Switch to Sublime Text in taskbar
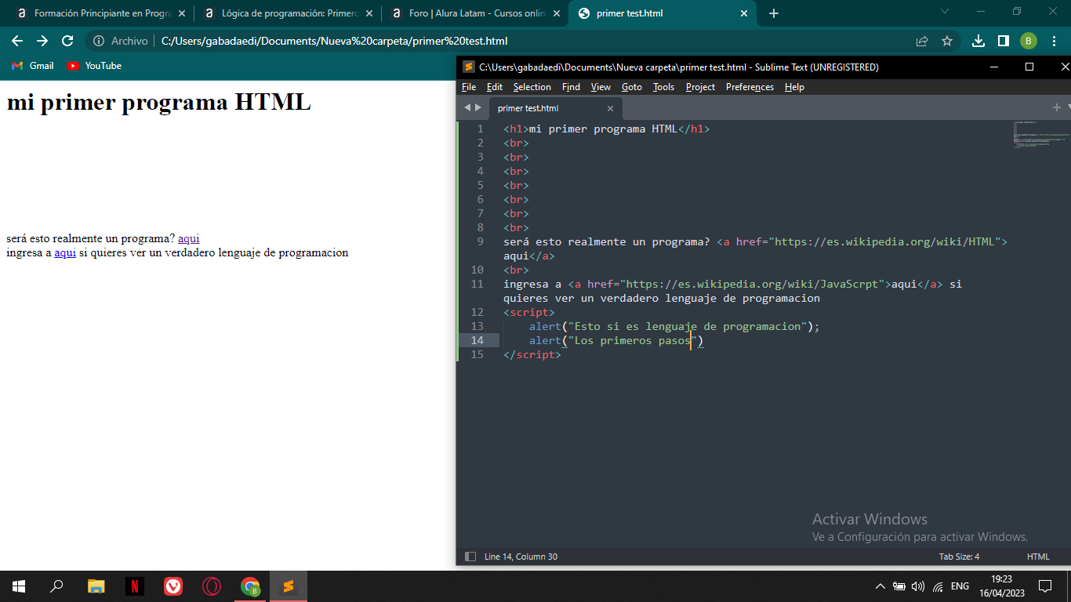The width and height of the screenshot is (1071, 602). [x=289, y=586]
